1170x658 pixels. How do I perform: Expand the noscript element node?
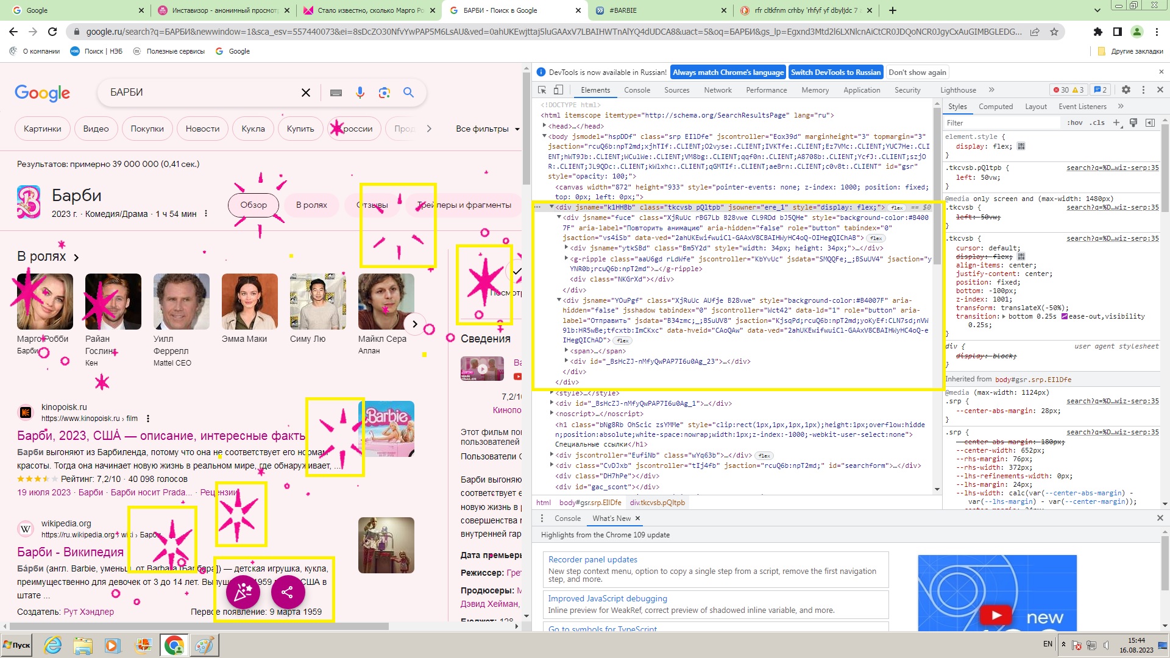551,414
